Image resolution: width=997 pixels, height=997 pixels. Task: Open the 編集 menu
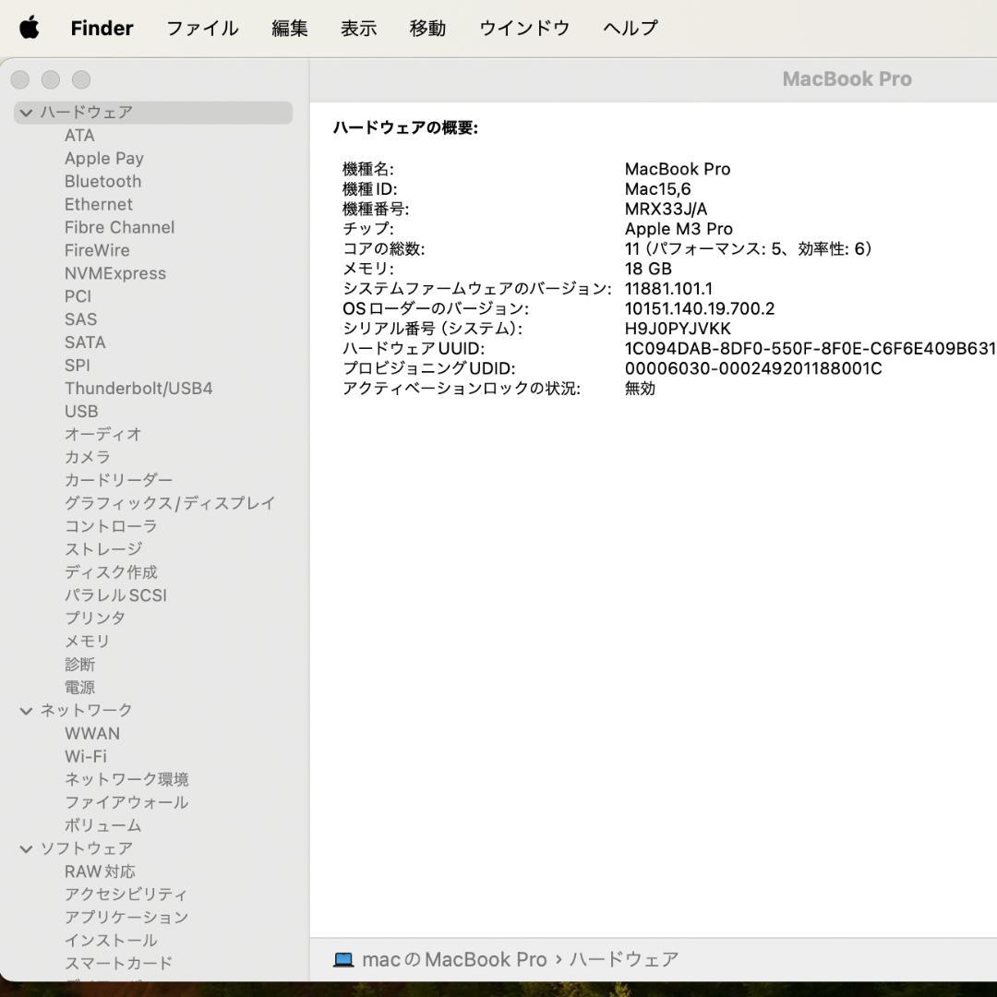[x=289, y=28]
